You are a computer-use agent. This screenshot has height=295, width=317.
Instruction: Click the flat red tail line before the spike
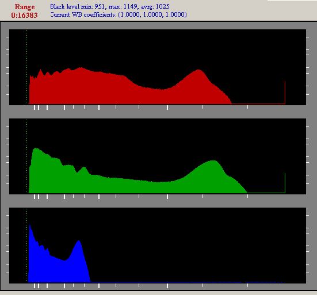coord(258,104)
